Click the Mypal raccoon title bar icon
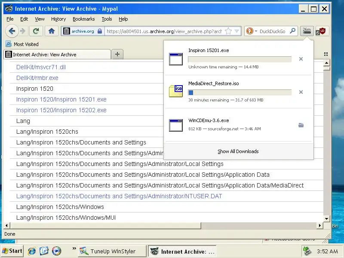 9,9
